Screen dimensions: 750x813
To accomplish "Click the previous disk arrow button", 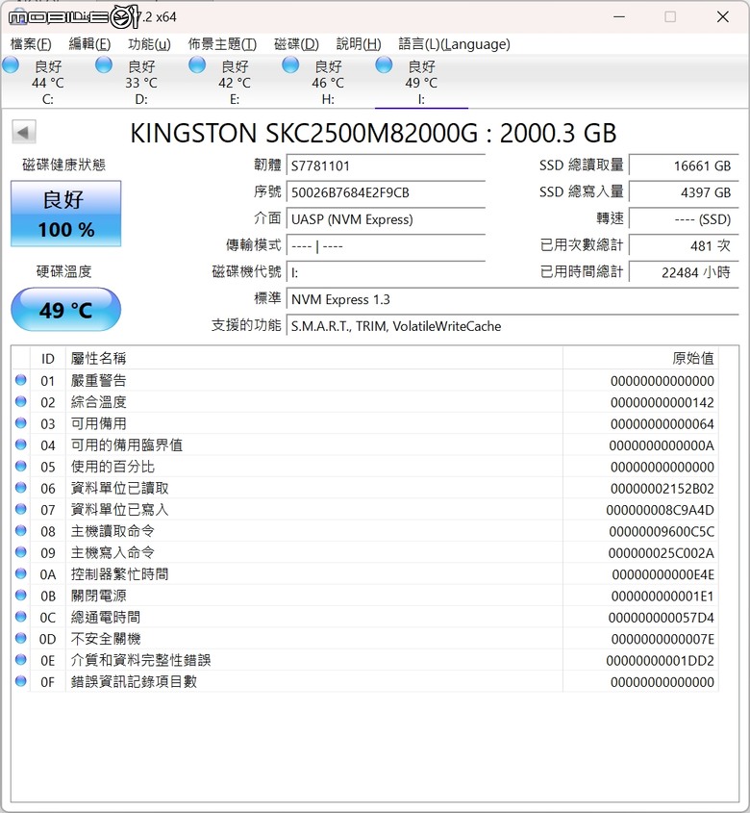I will point(24,132).
